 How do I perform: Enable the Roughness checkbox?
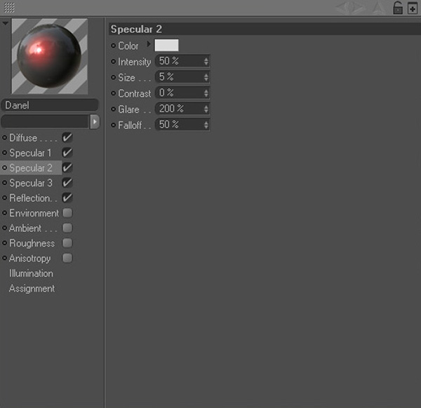(67, 243)
